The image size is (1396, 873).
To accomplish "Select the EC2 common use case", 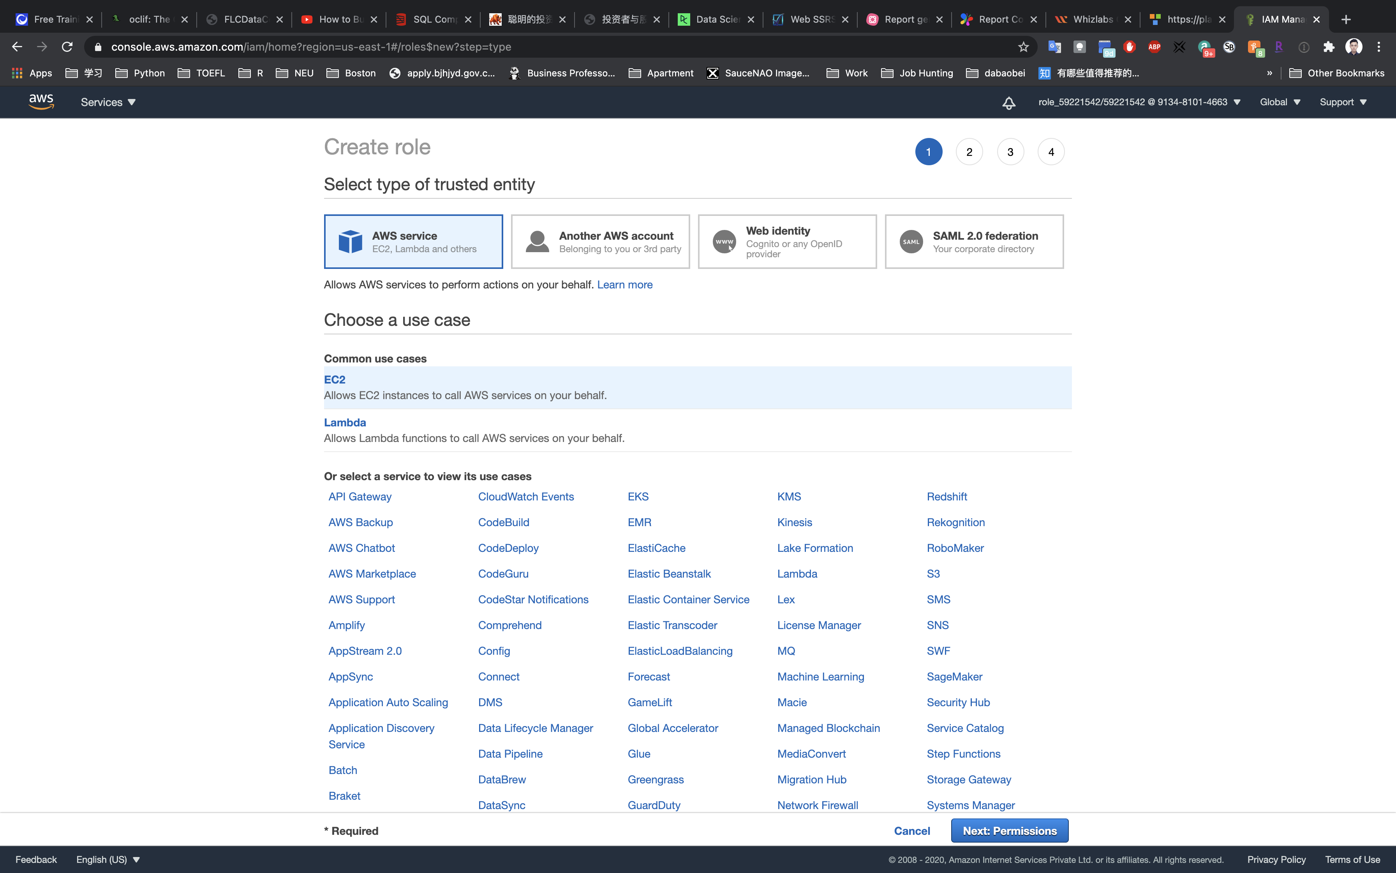I will tap(335, 379).
